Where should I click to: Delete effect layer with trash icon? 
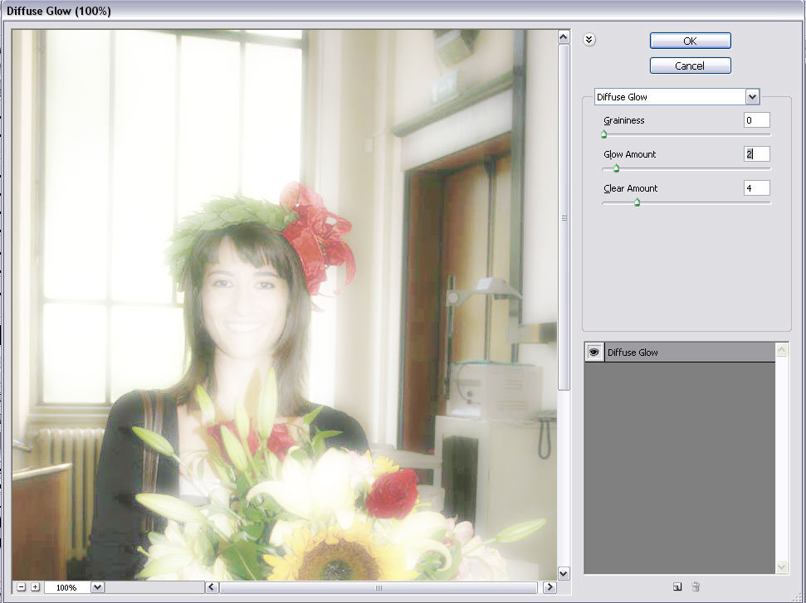point(696,586)
